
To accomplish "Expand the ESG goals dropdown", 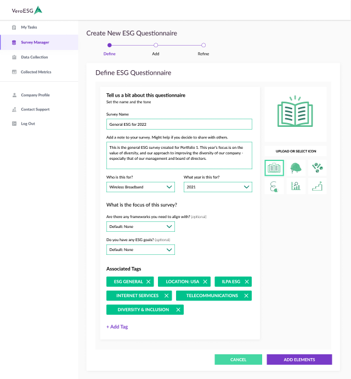I will pos(140,250).
